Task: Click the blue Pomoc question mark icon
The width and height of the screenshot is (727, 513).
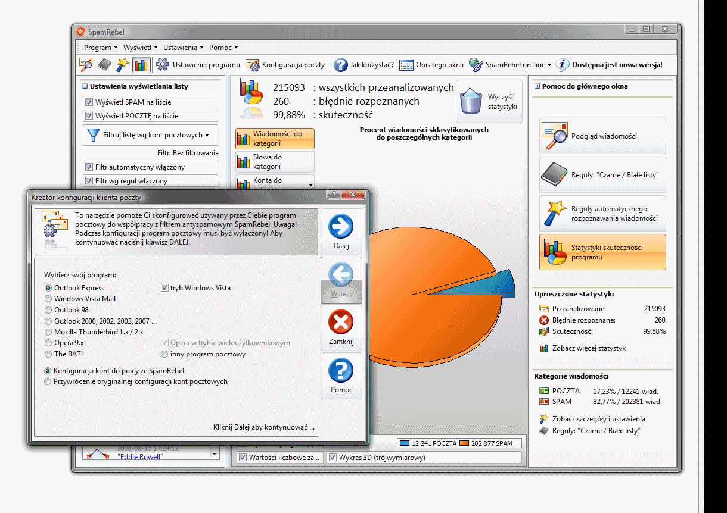Action: (x=341, y=371)
